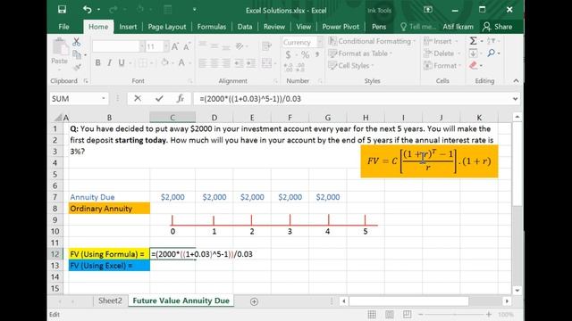Switch to the Insert ribbon tab

[128, 27]
